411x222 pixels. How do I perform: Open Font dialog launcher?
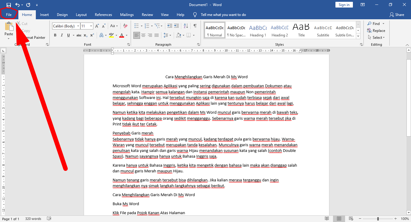(x=129, y=45)
